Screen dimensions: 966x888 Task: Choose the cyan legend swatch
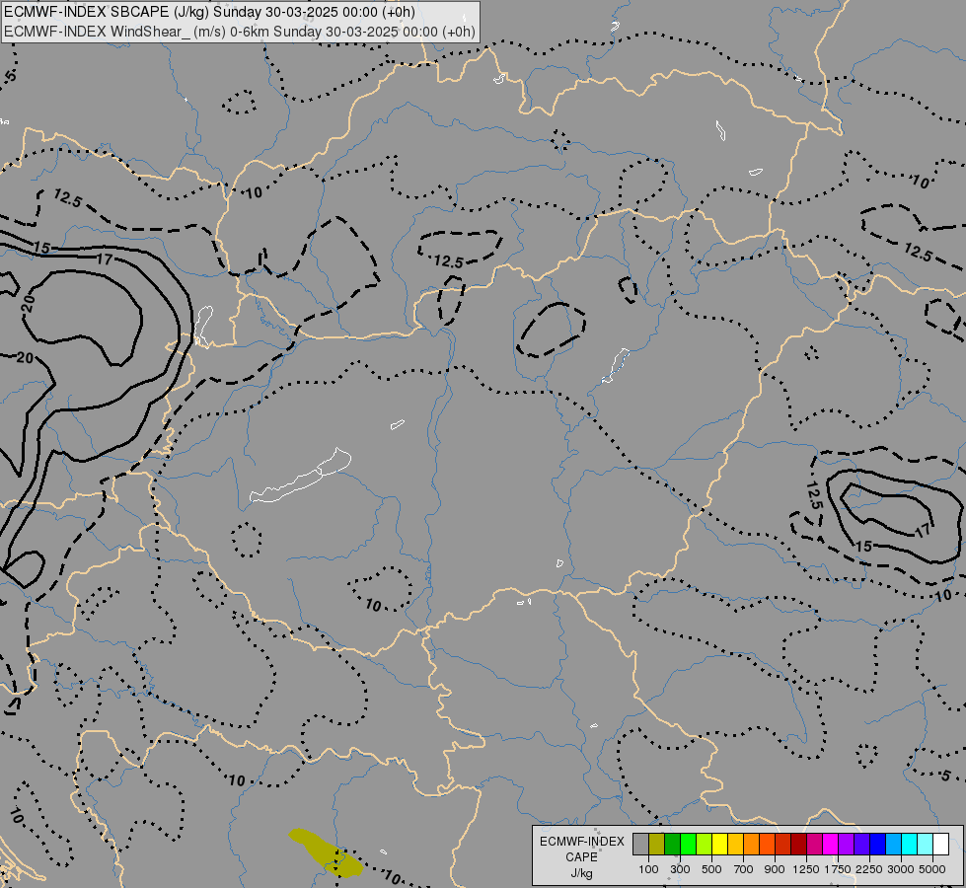pyautogui.click(x=909, y=844)
